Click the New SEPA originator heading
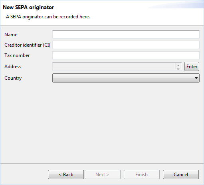 (28, 8)
